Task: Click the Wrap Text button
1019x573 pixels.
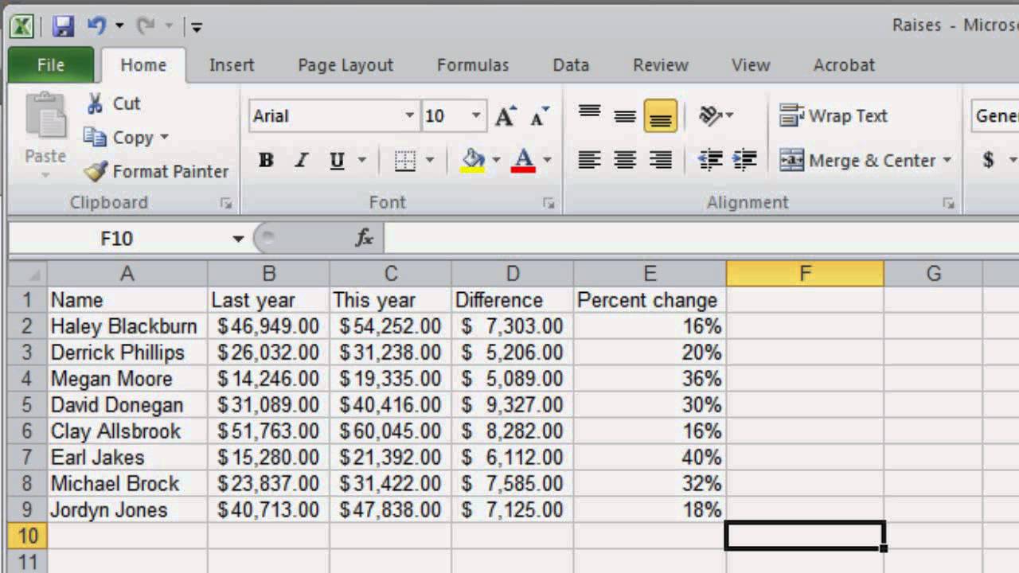Action: pyautogui.click(x=834, y=116)
